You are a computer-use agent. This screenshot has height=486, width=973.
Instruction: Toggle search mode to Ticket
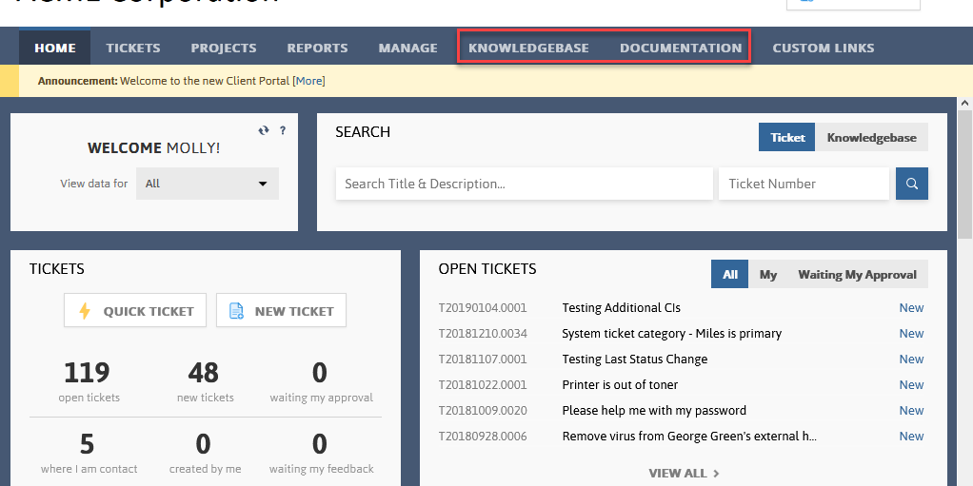click(786, 137)
